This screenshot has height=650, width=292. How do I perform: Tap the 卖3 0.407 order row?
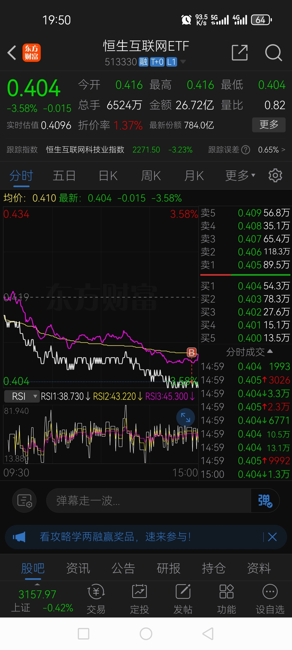point(245,239)
